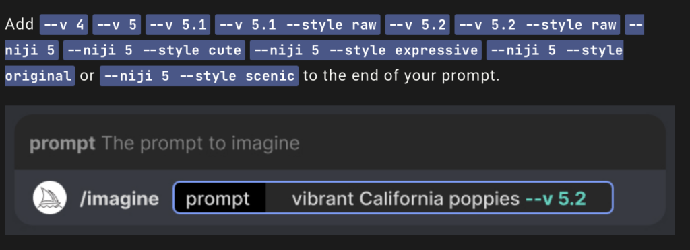Image resolution: width=690 pixels, height=250 pixels.
Task: Select the --v 5 code tag
Action: coord(117,25)
